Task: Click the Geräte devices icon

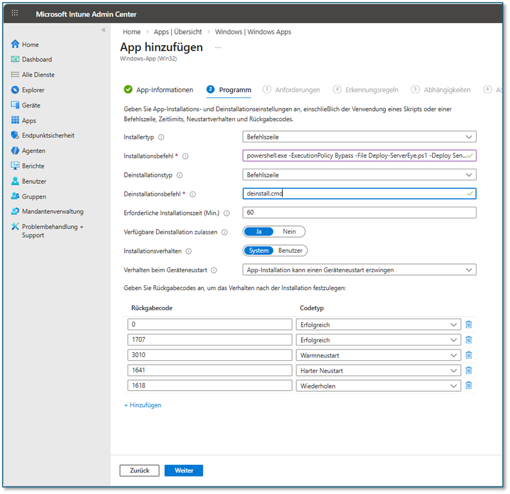Action: tap(15, 105)
